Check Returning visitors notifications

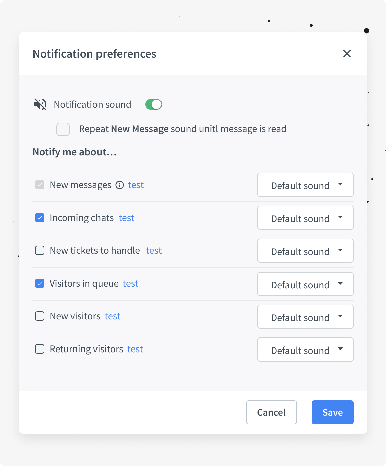pos(39,349)
